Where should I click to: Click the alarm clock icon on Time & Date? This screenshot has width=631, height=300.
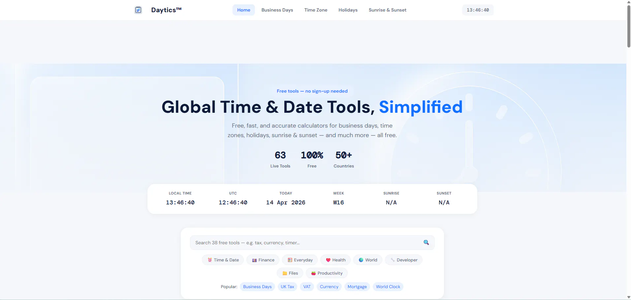[210, 260]
